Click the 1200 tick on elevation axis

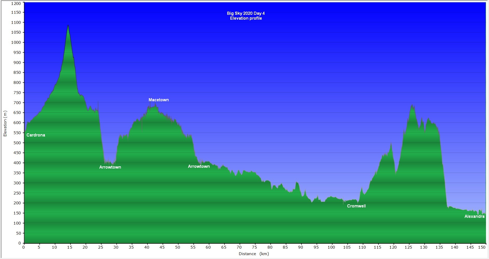coord(16,3)
